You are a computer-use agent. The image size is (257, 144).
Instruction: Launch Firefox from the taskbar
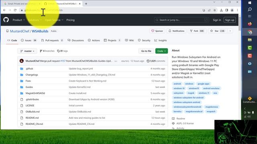coord(250,24)
